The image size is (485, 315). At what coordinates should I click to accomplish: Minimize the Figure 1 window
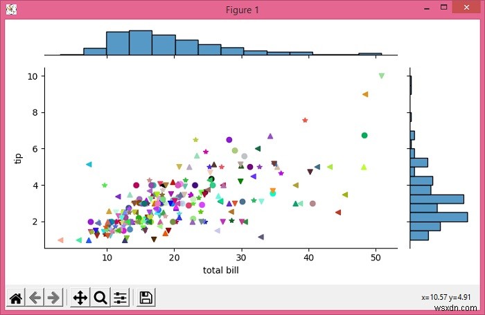[427, 8]
